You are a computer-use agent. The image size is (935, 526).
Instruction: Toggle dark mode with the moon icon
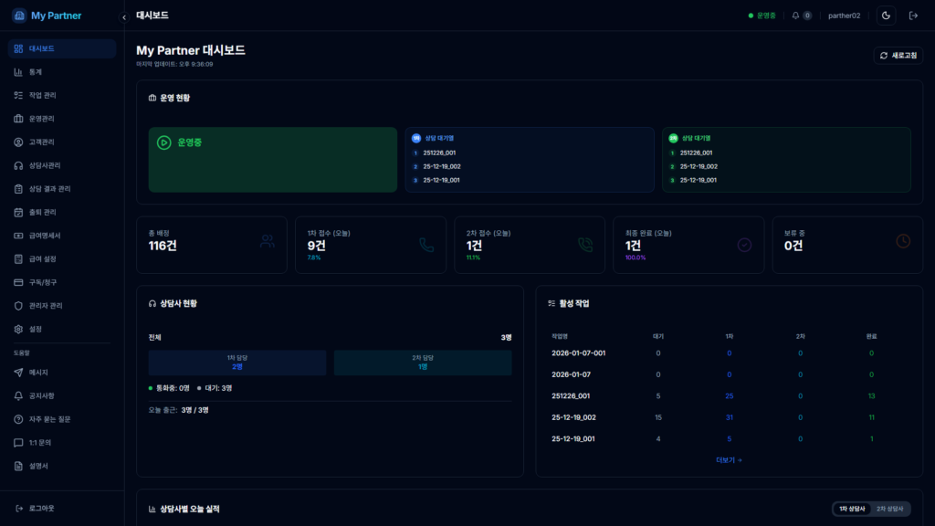pyautogui.click(x=886, y=16)
